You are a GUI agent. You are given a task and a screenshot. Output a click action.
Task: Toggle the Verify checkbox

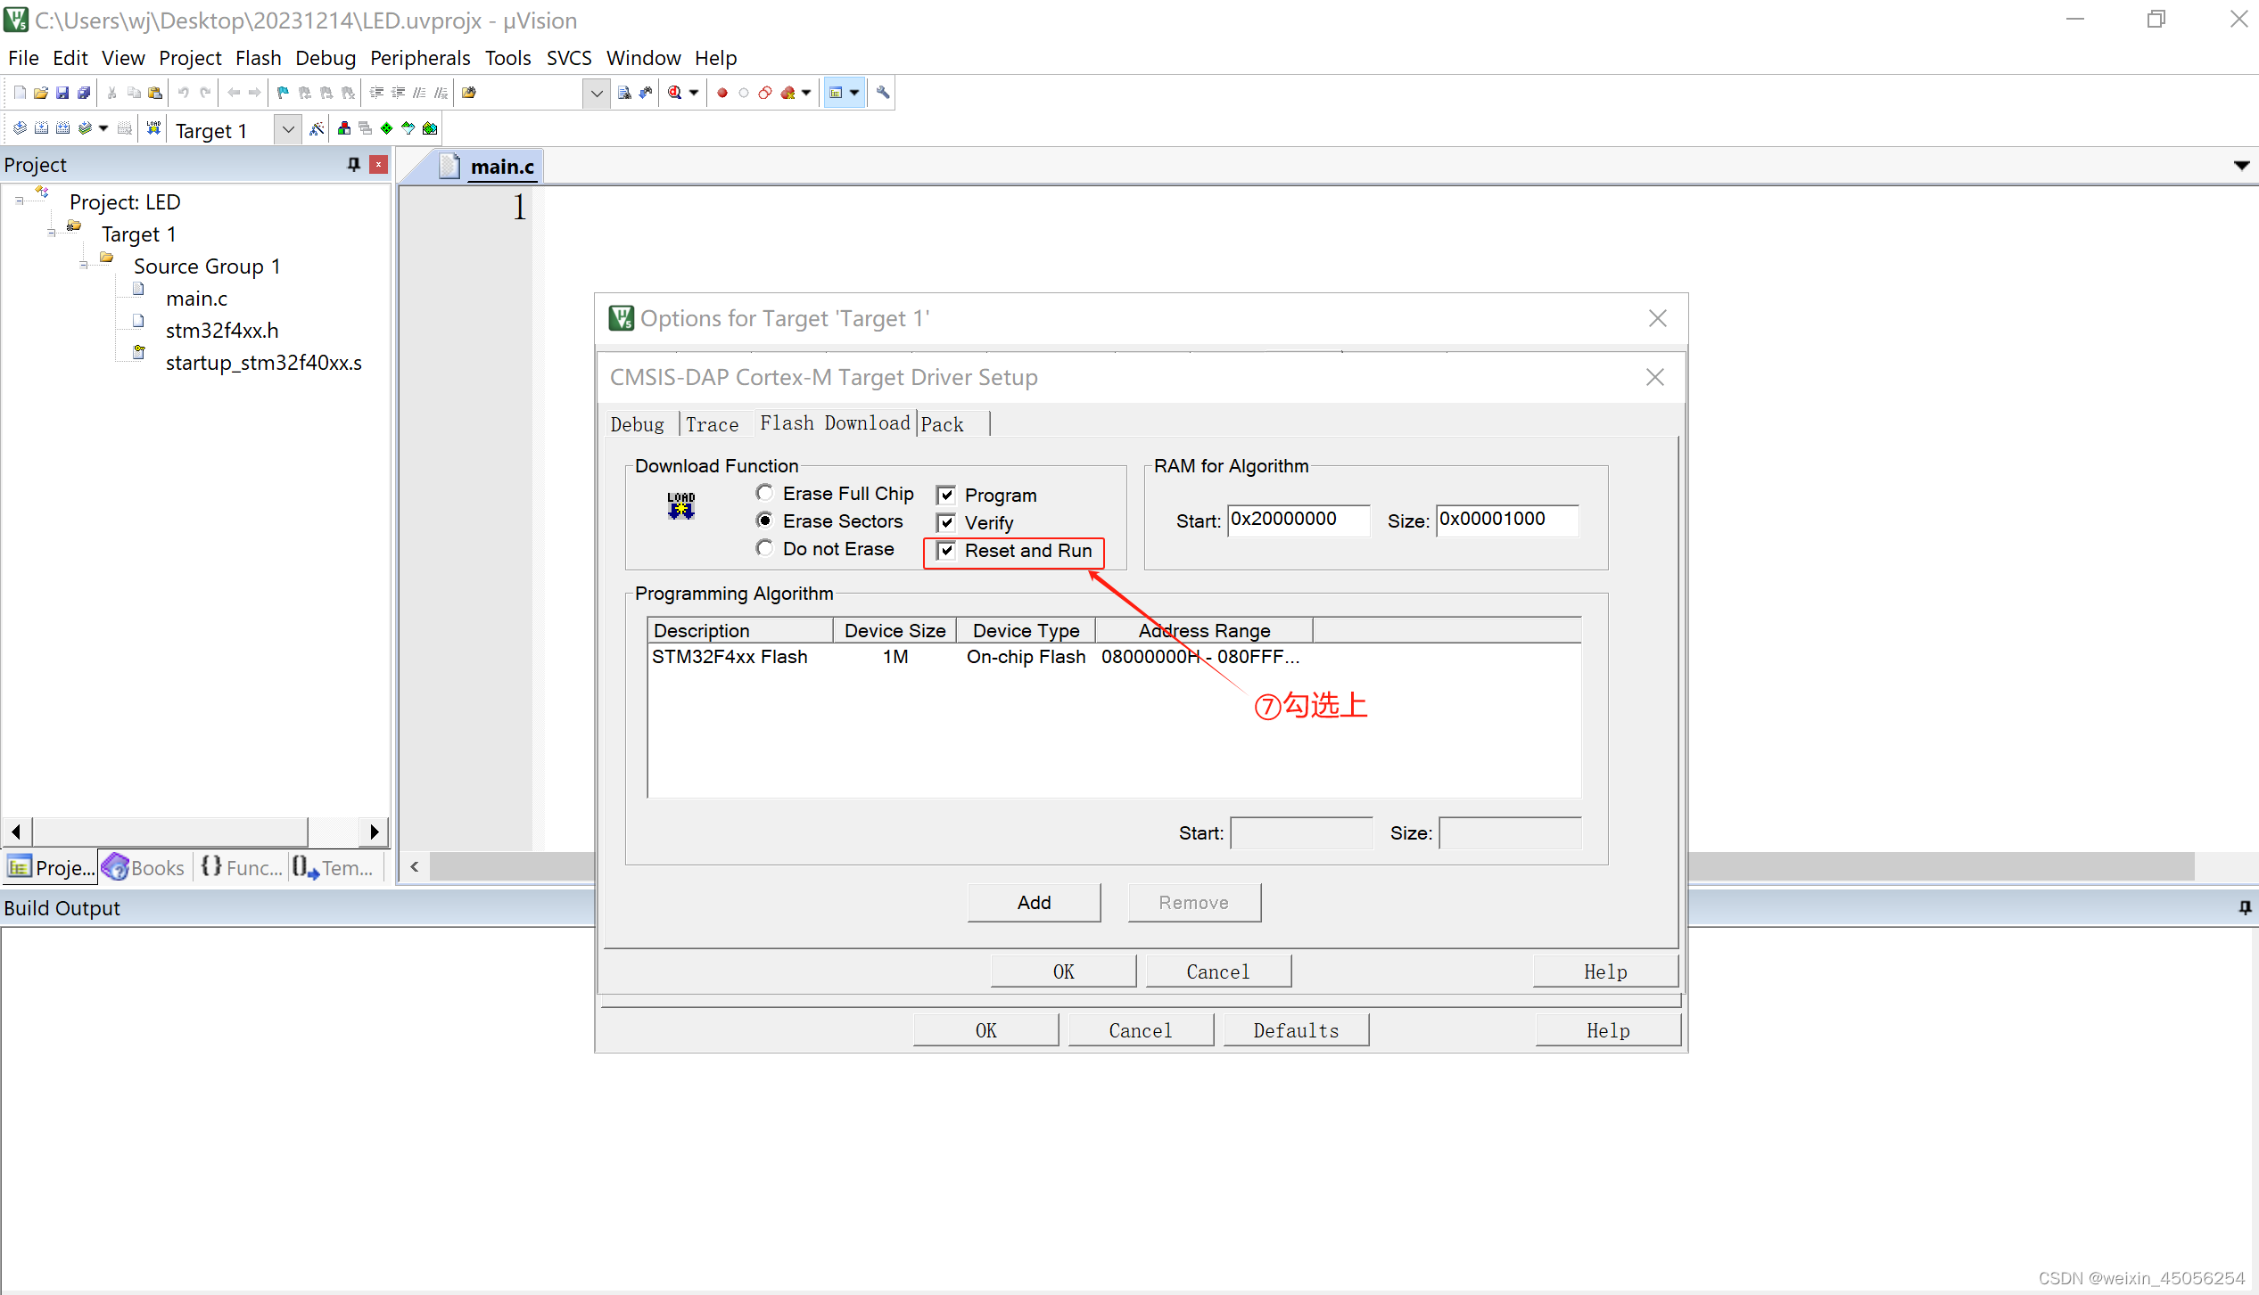[946, 522]
